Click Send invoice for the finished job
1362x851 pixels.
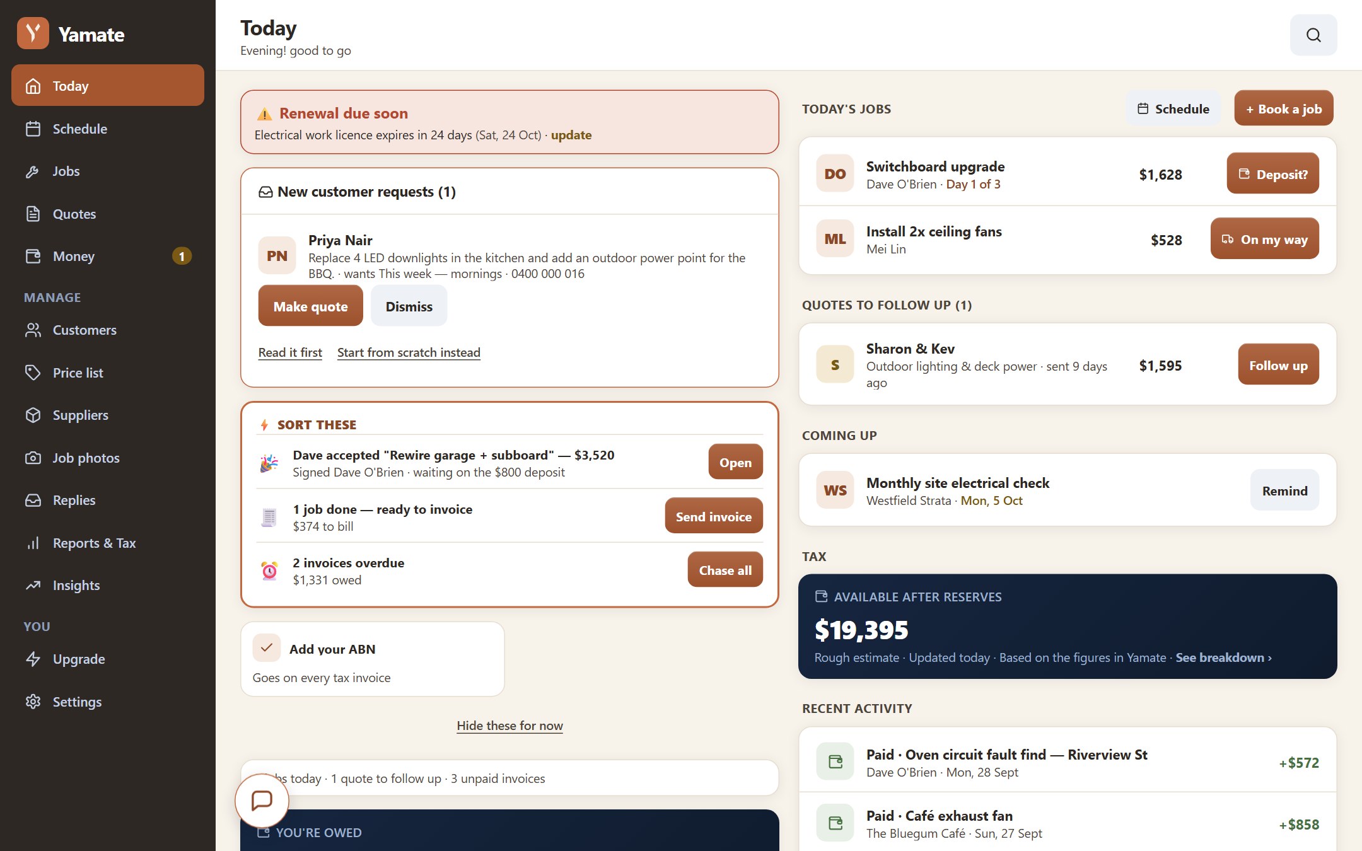pos(714,516)
